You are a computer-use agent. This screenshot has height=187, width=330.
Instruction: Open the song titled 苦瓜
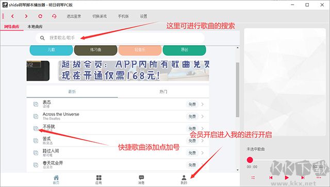(x=47, y=139)
